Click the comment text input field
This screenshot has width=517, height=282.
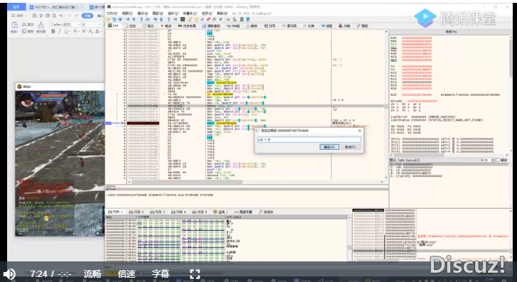click(x=309, y=140)
